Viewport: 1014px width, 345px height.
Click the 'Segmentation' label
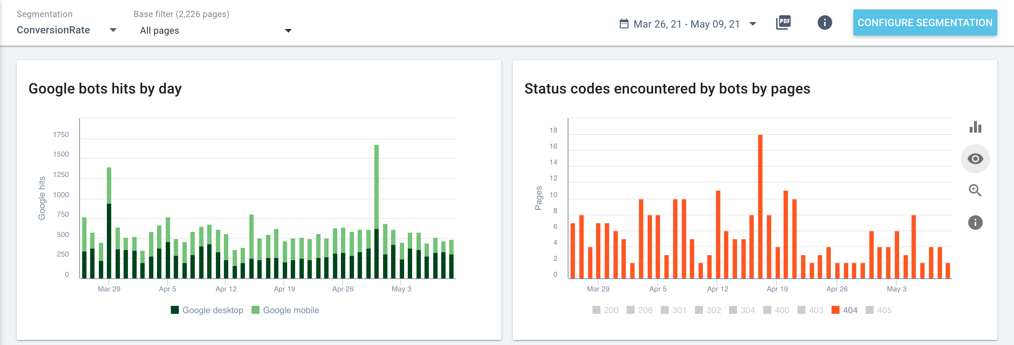(44, 14)
